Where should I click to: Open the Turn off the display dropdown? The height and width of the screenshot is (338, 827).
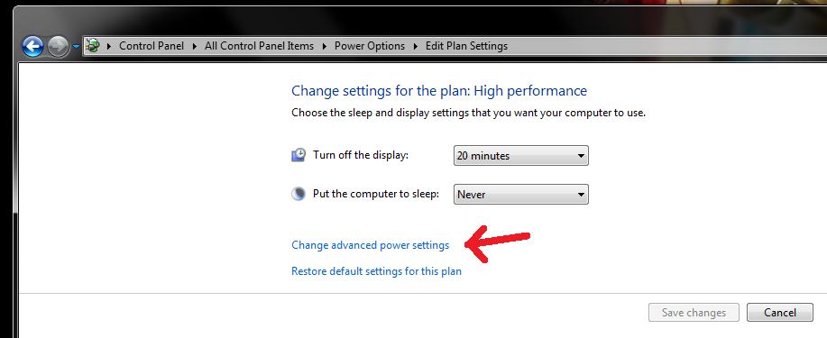point(521,156)
